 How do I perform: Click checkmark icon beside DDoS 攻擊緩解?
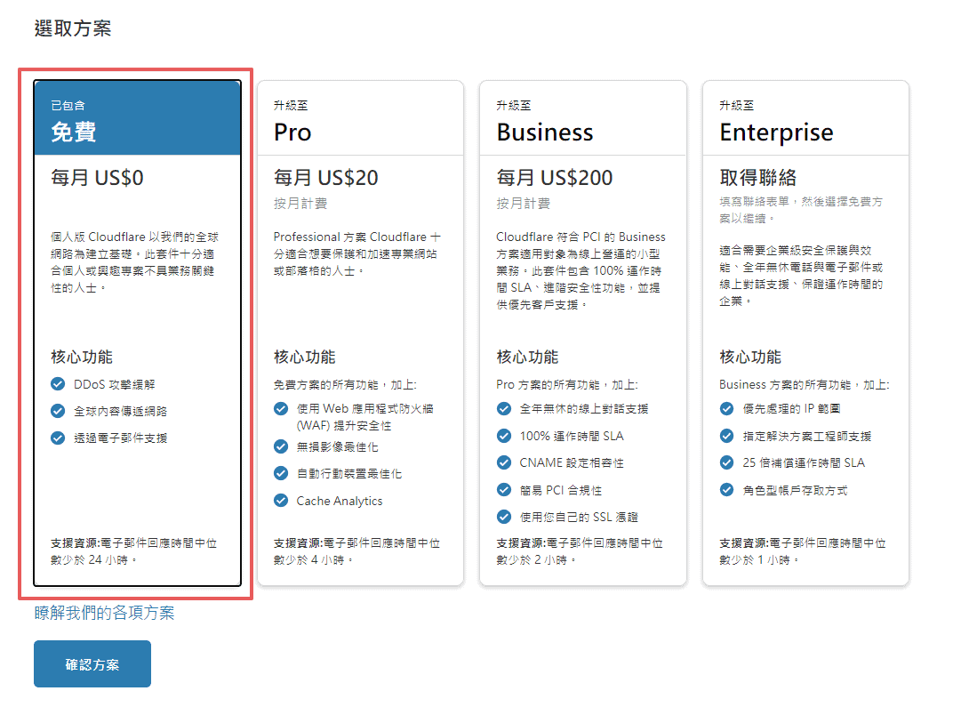coord(58,384)
